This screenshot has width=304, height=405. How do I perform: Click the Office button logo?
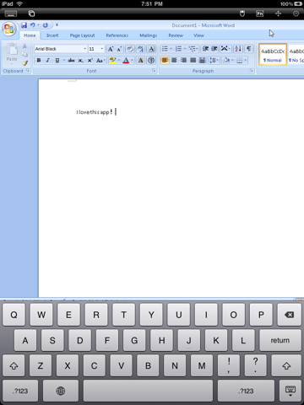click(x=8, y=29)
